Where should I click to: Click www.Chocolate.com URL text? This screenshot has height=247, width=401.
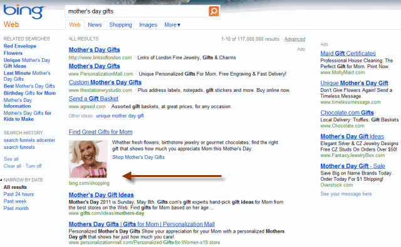(x=342, y=126)
